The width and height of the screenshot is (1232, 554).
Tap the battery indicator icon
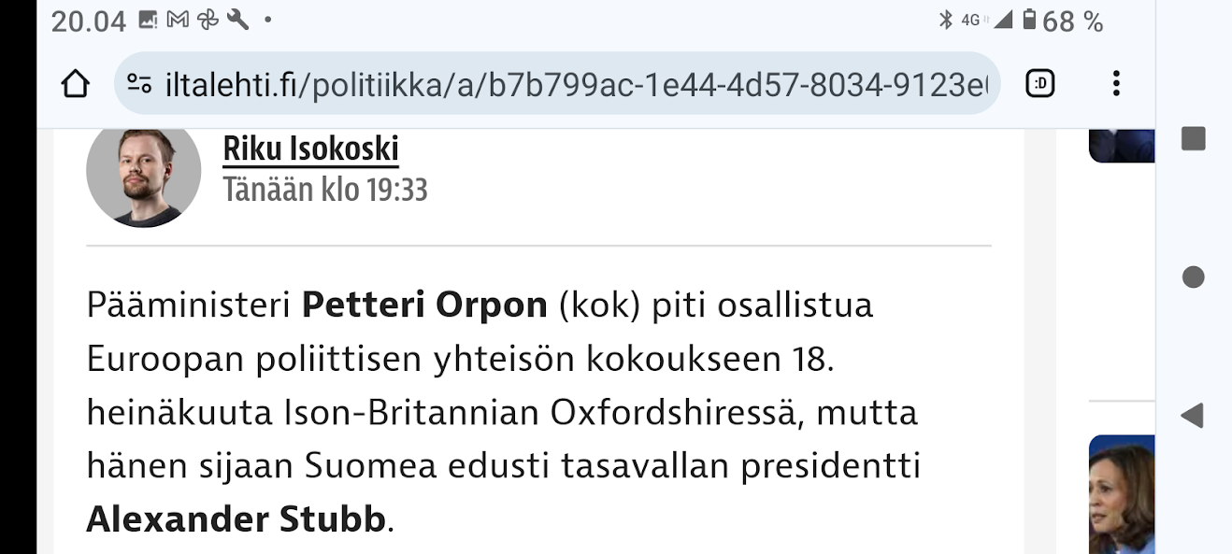click(1029, 21)
